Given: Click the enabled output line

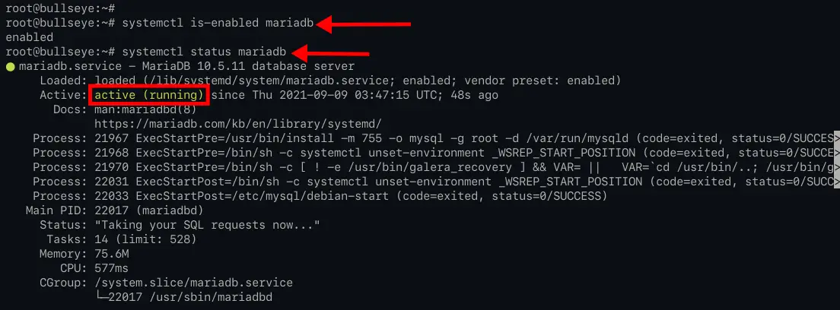Looking at the screenshot, I should 30,37.
